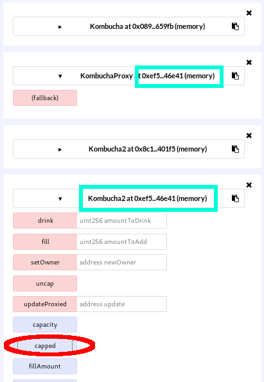This screenshot has width=264, height=382.
Task: Select 'Kombucha2 at 0x8c1...401f5 (memory)' title
Action: tap(148, 149)
